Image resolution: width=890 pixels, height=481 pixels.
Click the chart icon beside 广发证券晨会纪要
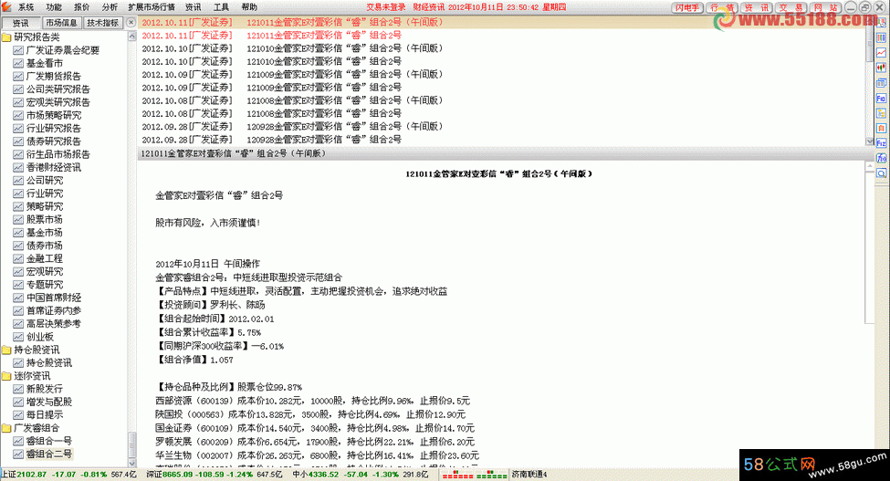18,50
